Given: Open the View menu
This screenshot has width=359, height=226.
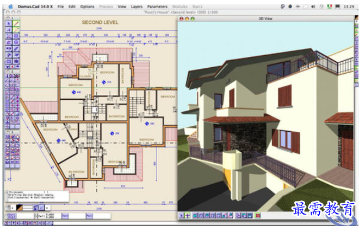Looking at the screenshot, I should (x=122, y=7).
